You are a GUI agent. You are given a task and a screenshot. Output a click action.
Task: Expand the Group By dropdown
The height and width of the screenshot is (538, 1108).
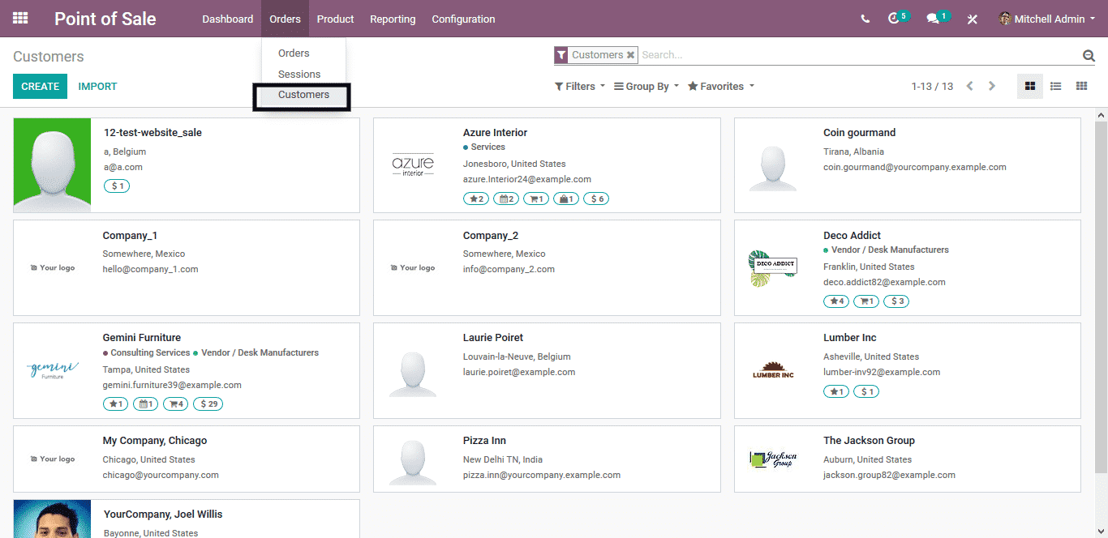(x=646, y=86)
